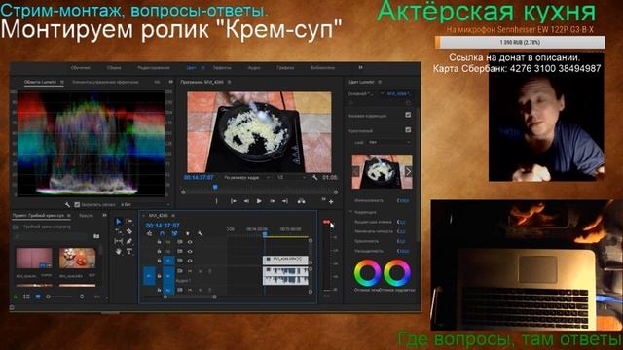
Task: Select the Selection tool arrow
Action: 119,222
